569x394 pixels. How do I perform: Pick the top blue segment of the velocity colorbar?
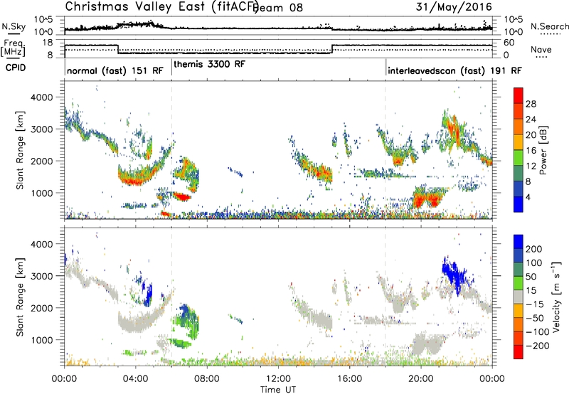tap(519, 242)
